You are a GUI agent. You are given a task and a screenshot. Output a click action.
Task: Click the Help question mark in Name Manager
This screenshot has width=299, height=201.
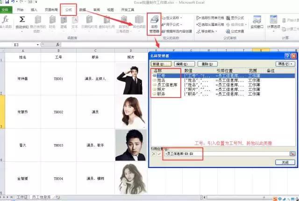coord(287,56)
